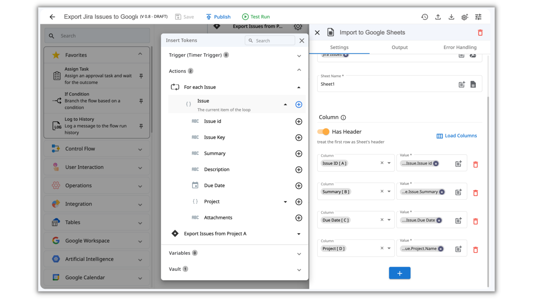Viewport: 533px width, 299px height.
Task: Delete Import to Google Sheets via trash icon
Action: click(480, 32)
